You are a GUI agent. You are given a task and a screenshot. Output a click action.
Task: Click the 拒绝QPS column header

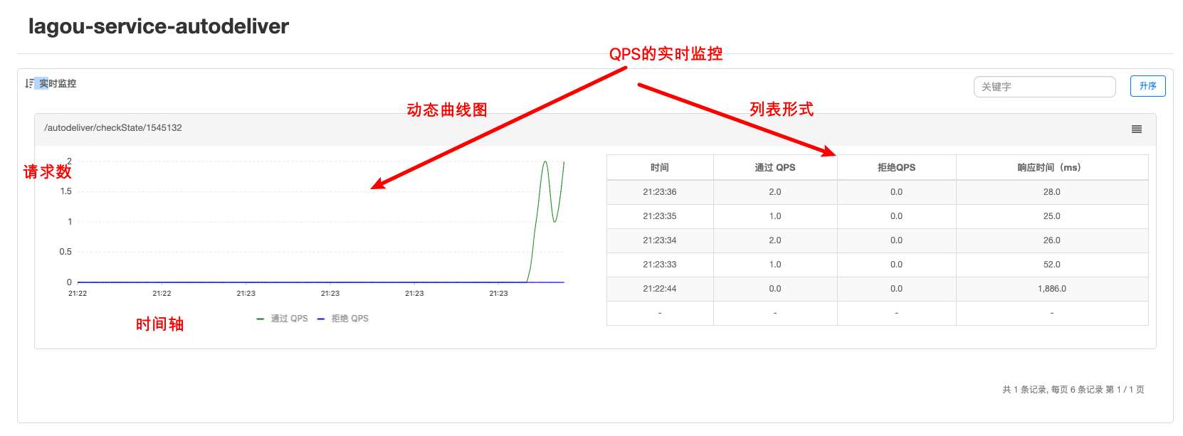pos(896,168)
